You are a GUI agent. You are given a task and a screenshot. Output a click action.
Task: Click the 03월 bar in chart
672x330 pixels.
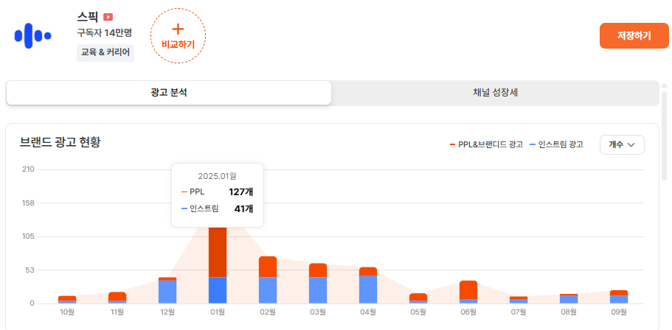318,284
